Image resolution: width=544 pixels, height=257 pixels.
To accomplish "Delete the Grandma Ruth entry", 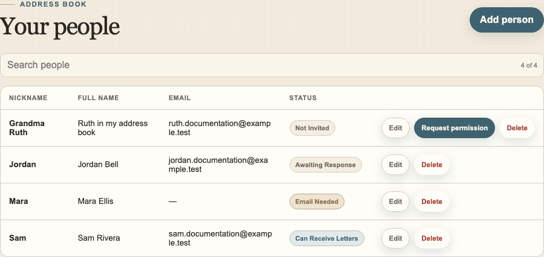I will [x=517, y=128].
